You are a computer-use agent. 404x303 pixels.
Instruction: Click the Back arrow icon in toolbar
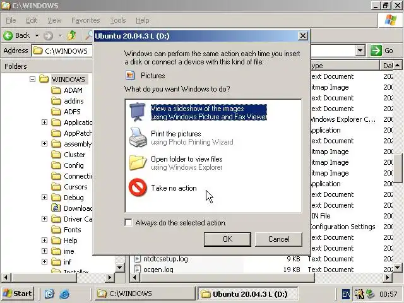(x=8, y=35)
